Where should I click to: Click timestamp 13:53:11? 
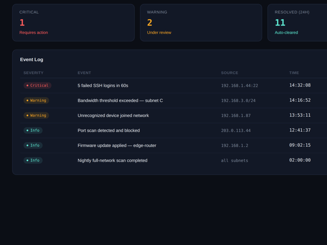(x=300, y=115)
